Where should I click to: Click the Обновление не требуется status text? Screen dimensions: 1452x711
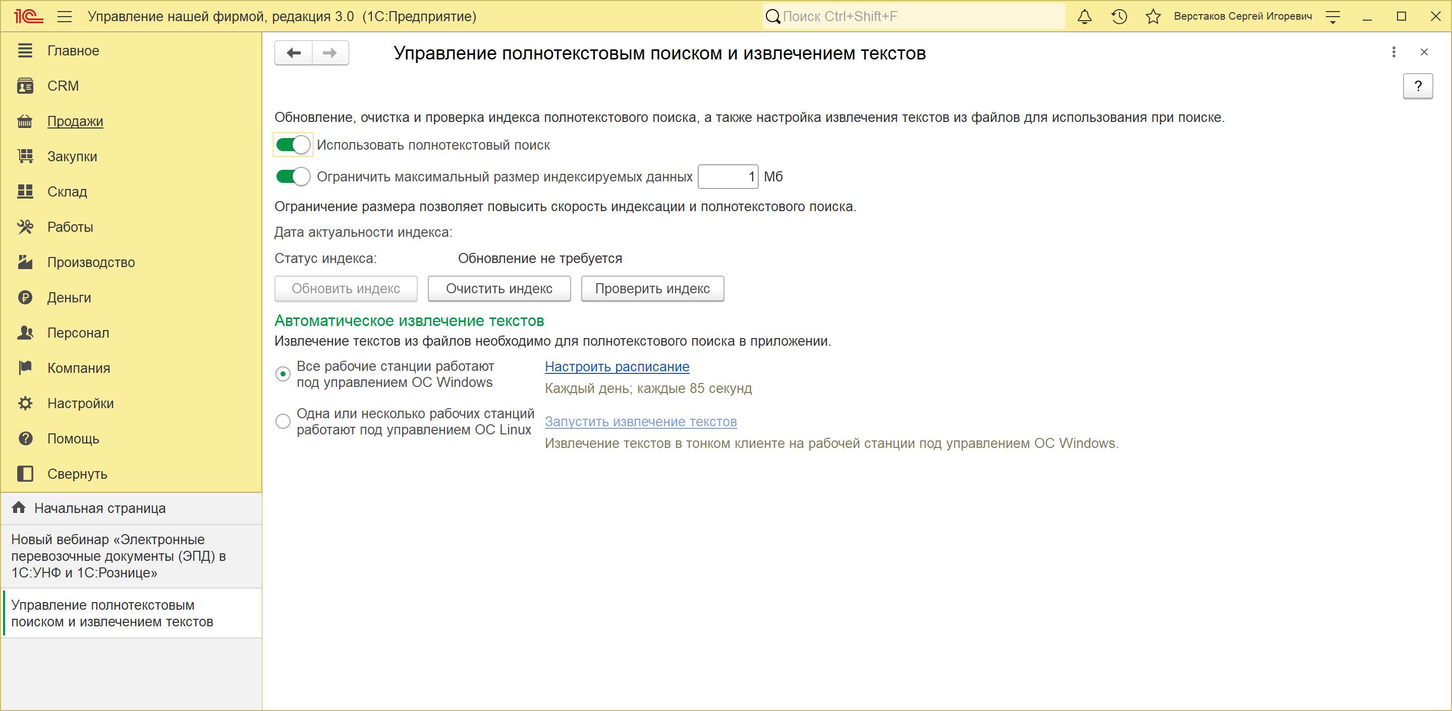click(x=540, y=258)
